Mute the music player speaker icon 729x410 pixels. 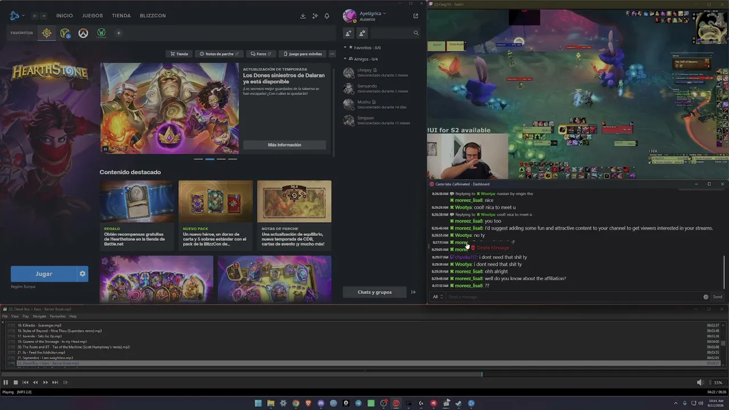tap(700, 383)
